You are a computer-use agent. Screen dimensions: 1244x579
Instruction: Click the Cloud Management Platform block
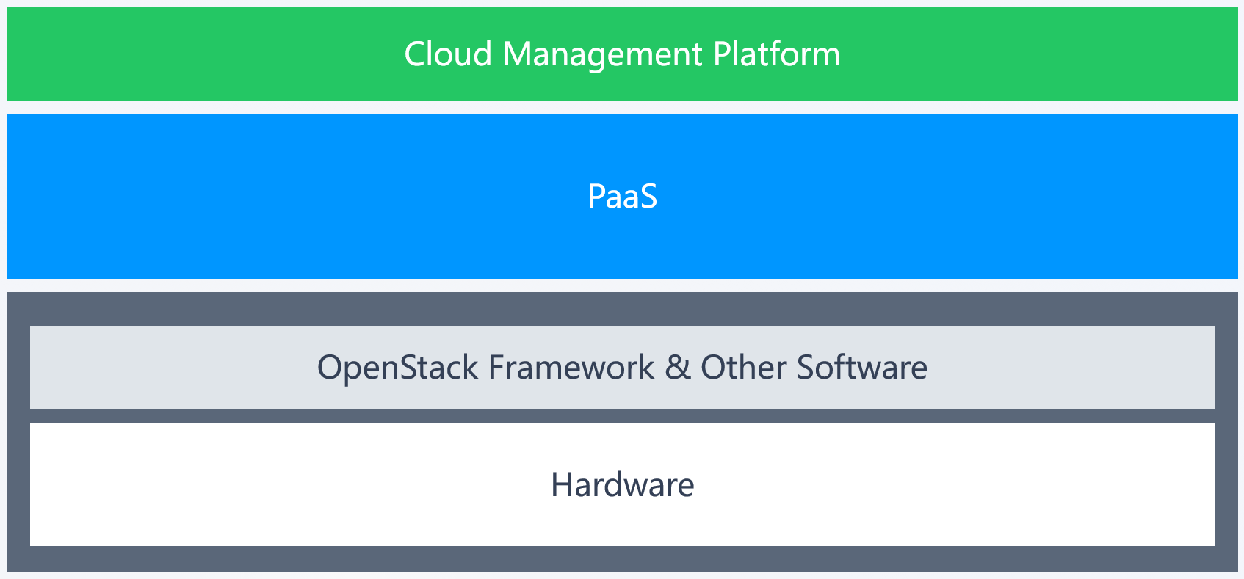(x=622, y=54)
